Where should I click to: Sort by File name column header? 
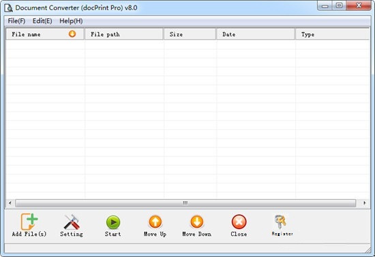(x=45, y=34)
